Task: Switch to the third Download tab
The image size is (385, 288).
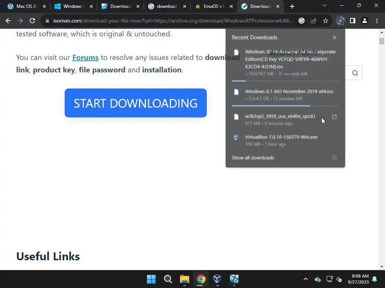Action: 120,6
